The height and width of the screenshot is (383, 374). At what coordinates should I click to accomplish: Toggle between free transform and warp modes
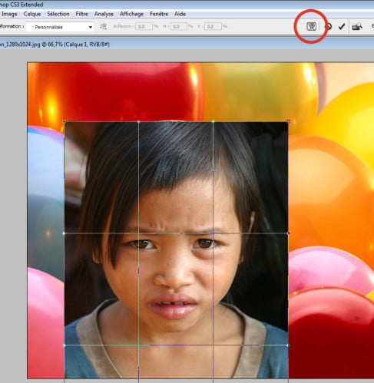(x=311, y=26)
